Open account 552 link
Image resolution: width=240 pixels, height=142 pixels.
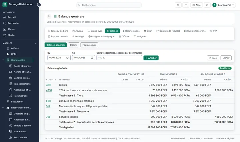pos(48,106)
